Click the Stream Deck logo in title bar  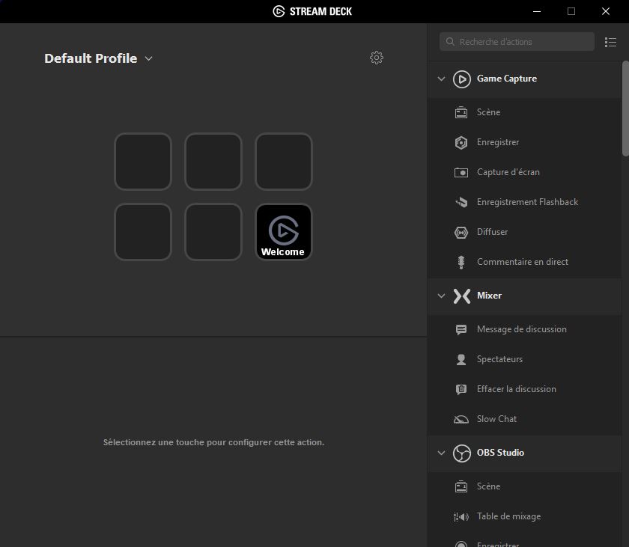tap(279, 11)
